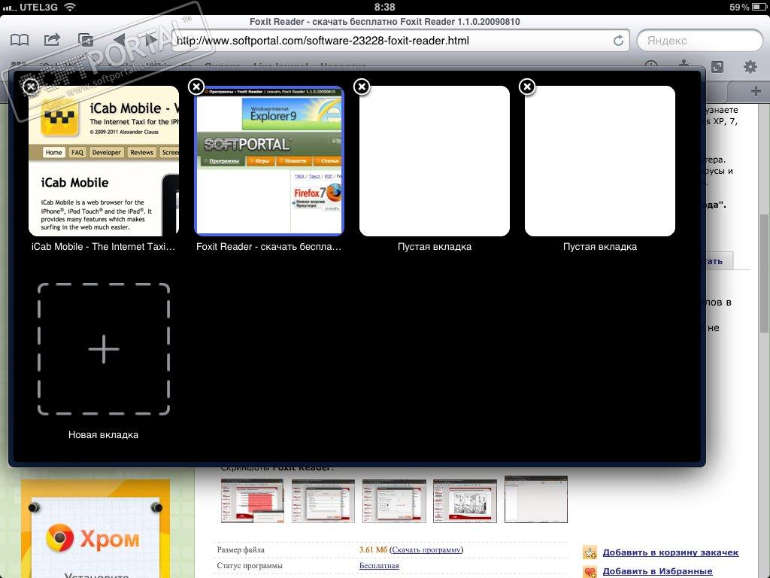
Task: Select first empty tab preview
Action: point(435,161)
